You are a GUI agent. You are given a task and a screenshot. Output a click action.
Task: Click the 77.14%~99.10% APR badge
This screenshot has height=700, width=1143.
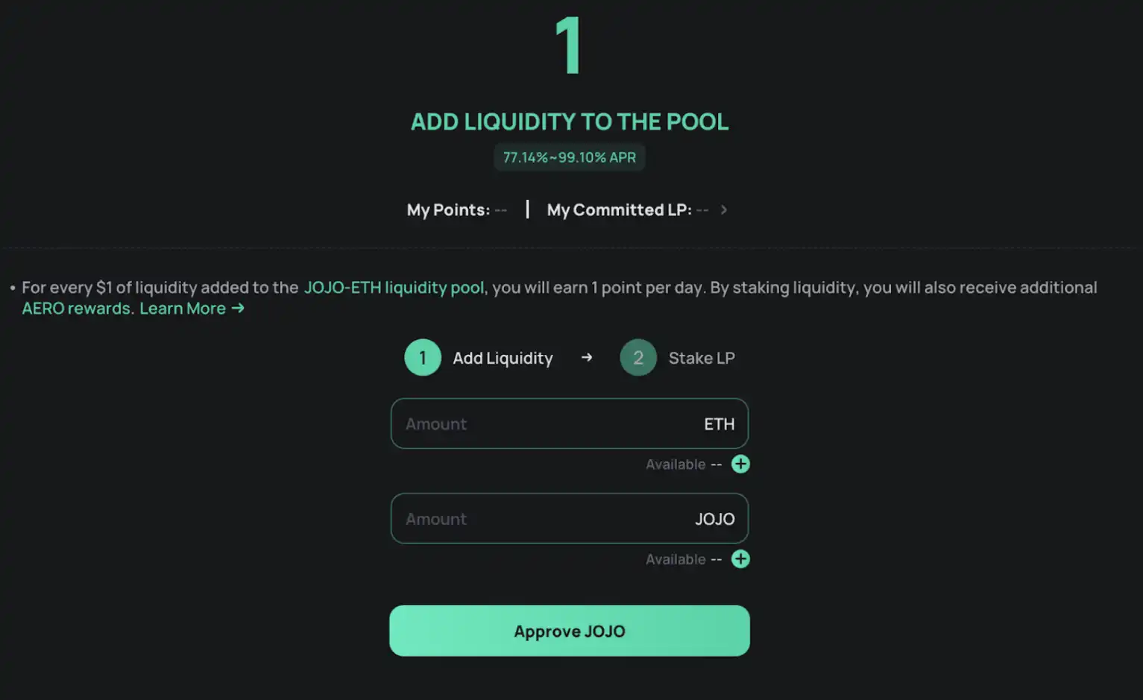pyautogui.click(x=569, y=157)
